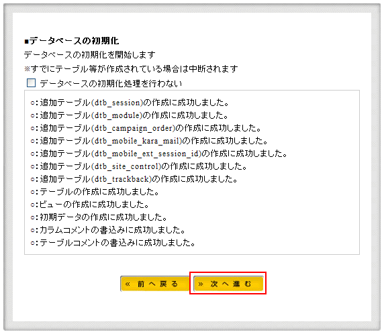The width and height of the screenshot is (384, 334).
Task: Click the « arrow on 前へ戻る
Action: 128,284
